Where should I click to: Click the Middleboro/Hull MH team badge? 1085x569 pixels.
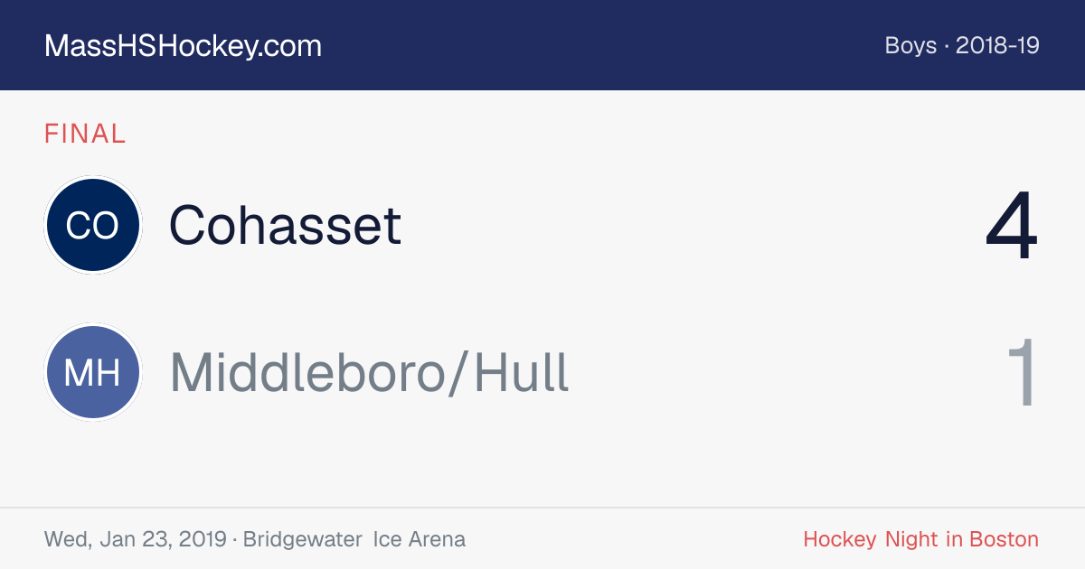pyautogui.click(x=92, y=373)
